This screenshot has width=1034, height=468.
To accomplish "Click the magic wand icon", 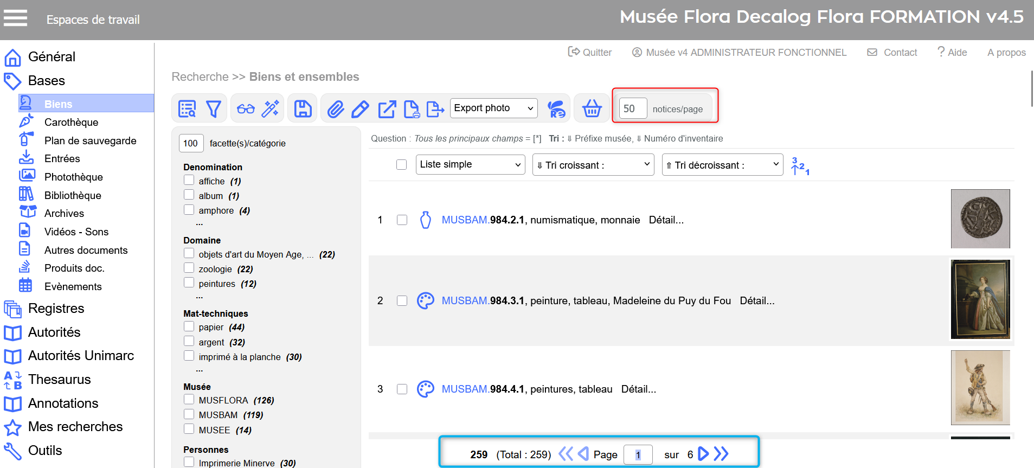I will [x=270, y=109].
